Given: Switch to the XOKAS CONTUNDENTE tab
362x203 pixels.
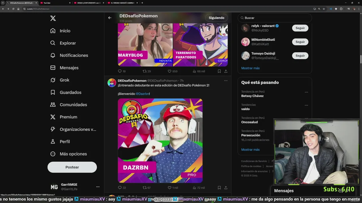Looking at the screenshot, I should coord(89,3).
